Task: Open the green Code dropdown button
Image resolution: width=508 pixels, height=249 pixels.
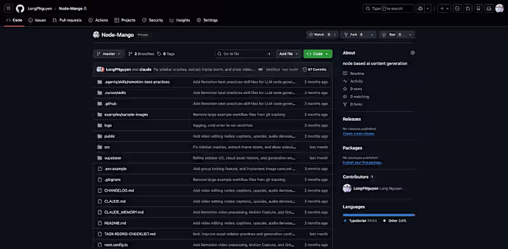Action: [x=318, y=54]
